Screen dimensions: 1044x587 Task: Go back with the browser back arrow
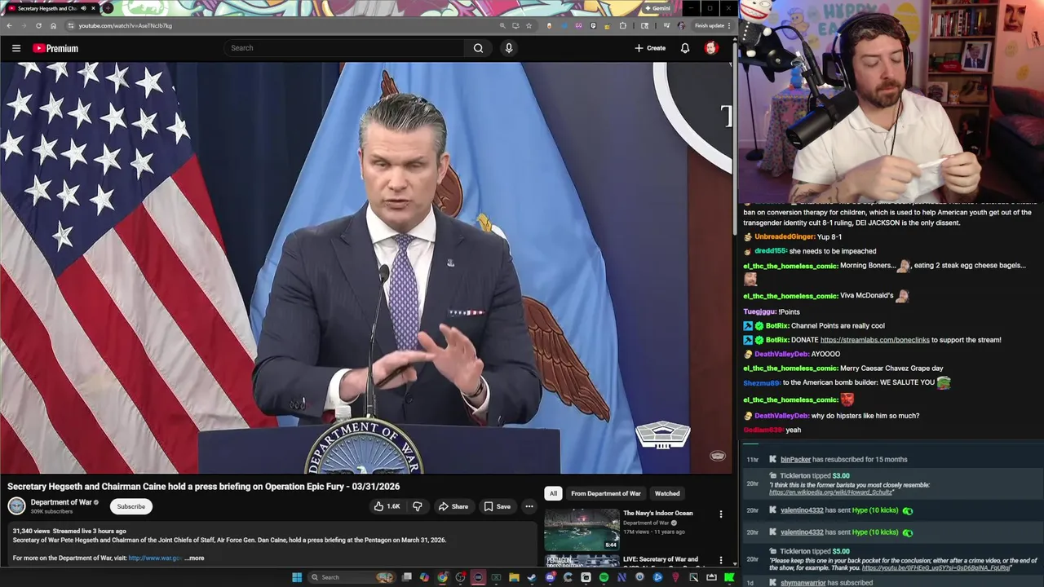[x=9, y=25]
